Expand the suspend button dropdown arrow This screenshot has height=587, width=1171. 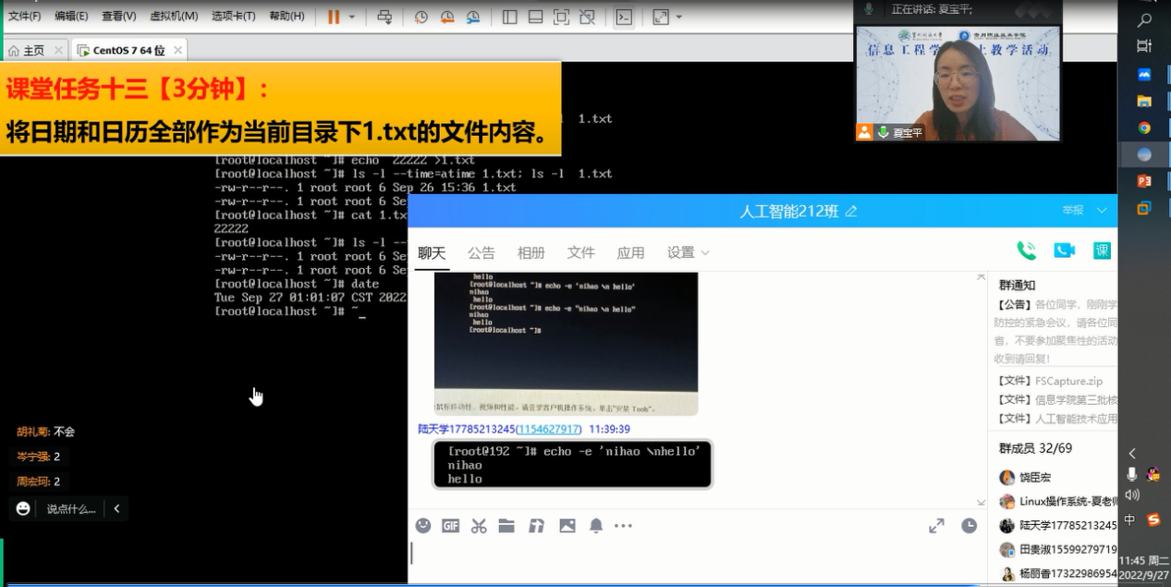click(352, 18)
